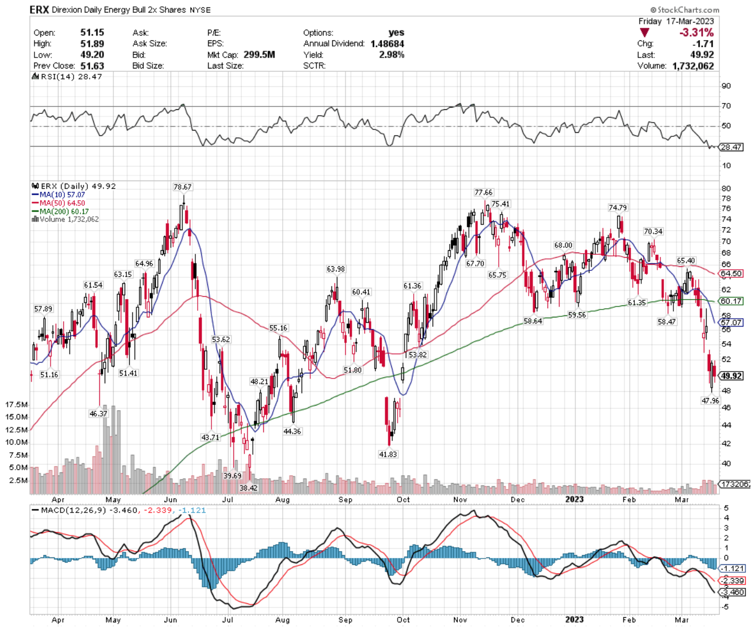Click the 78.67 peak price label
The width and height of the screenshot is (755, 627).
pyautogui.click(x=183, y=187)
